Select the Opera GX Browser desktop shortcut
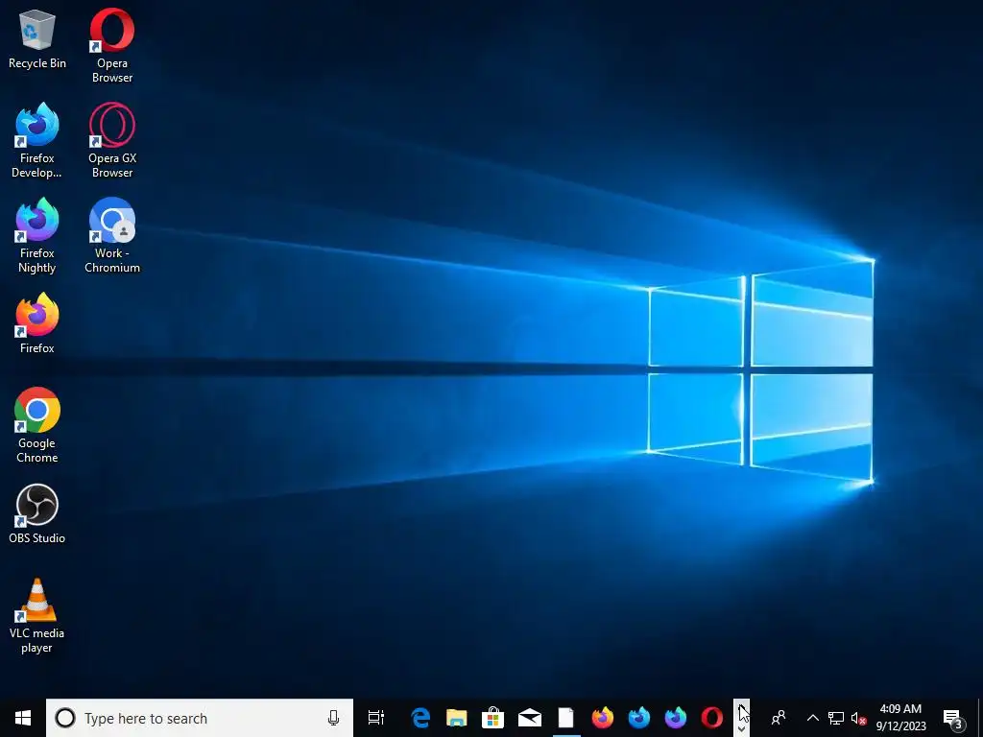 coord(112,140)
